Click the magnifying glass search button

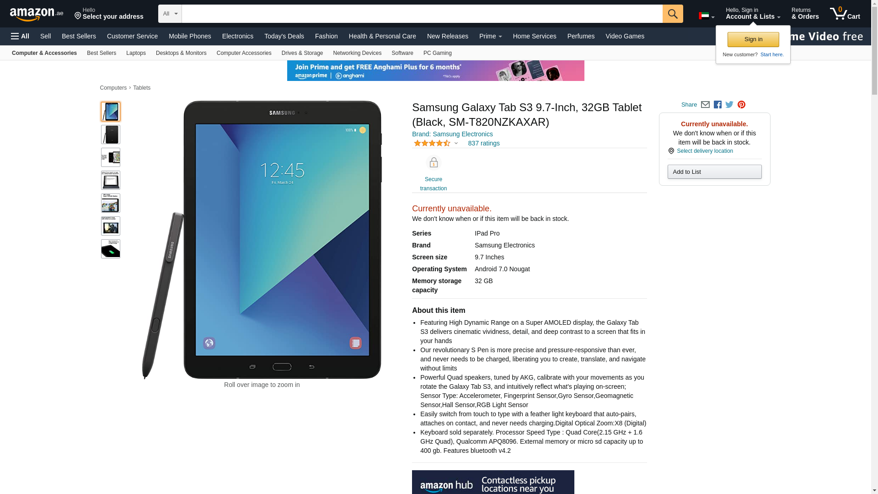[x=673, y=14]
